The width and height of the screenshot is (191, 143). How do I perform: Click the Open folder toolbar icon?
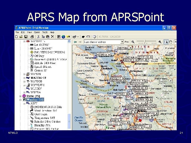[x=21, y=37]
